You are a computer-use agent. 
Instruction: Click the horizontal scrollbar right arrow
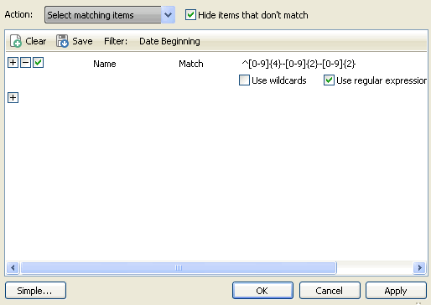[419, 268]
